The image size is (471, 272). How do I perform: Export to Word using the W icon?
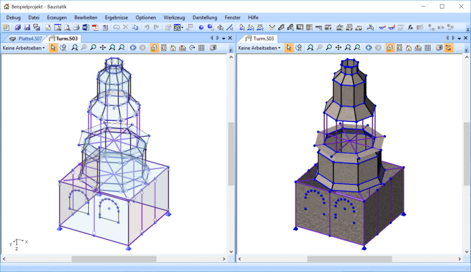coord(85,27)
